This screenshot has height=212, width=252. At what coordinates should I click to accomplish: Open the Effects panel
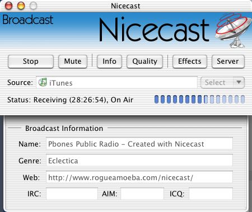pyautogui.click(x=190, y=62)
